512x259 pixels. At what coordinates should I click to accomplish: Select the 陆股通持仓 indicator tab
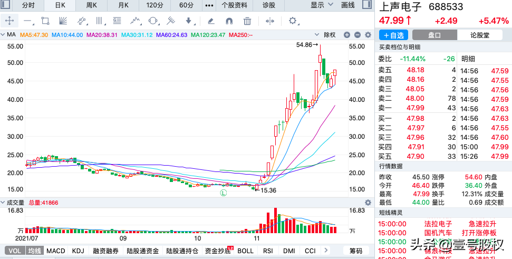click(182, 251)
